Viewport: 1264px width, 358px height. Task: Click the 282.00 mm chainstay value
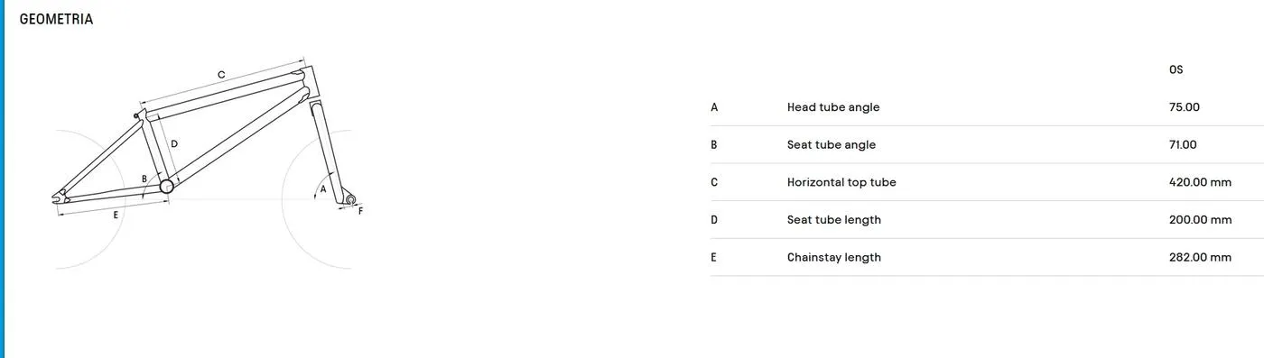click(1200, 257)
